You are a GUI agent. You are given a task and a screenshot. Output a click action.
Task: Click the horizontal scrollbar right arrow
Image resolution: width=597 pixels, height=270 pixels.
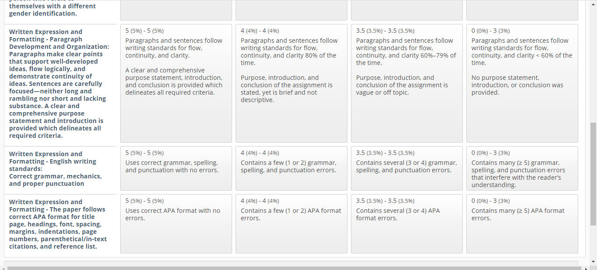pos(586,268)
